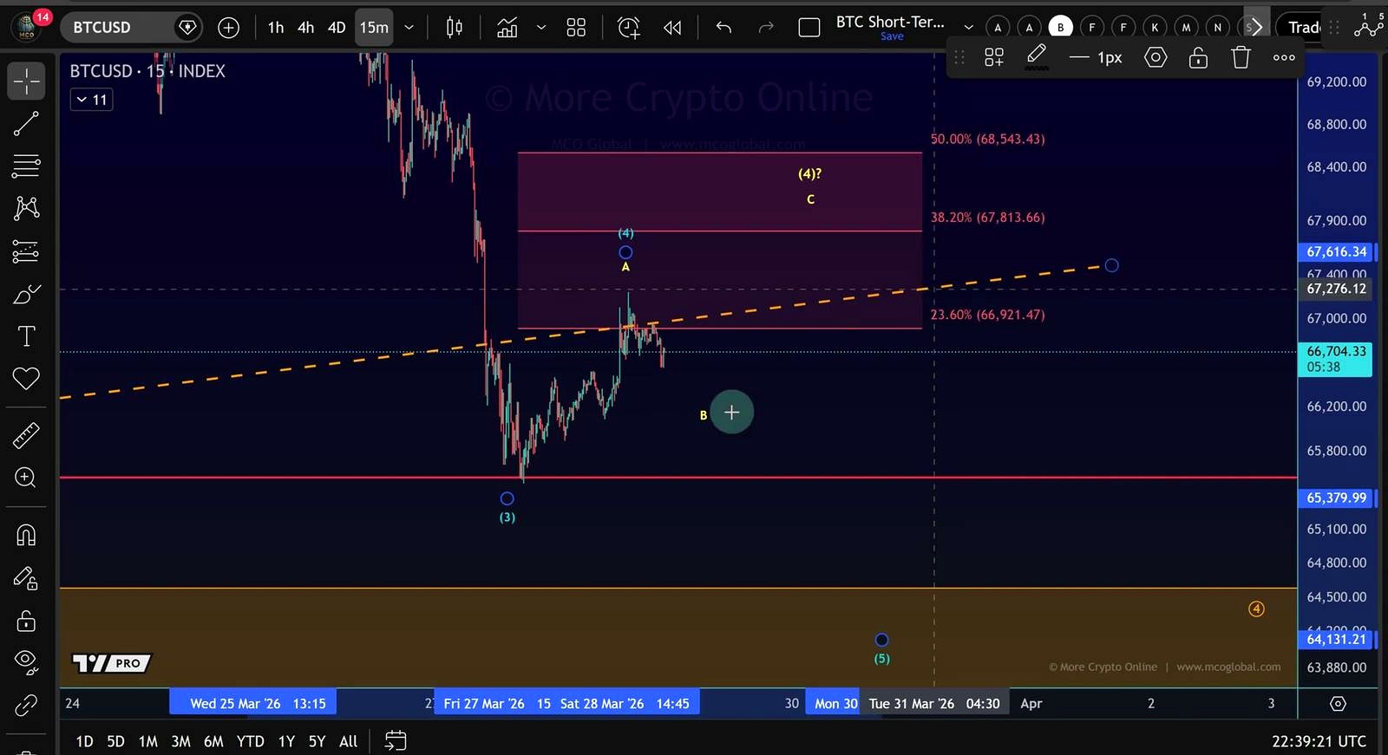
Task: Switch to the 4h timeframe
Action: (x=305, y=28)
